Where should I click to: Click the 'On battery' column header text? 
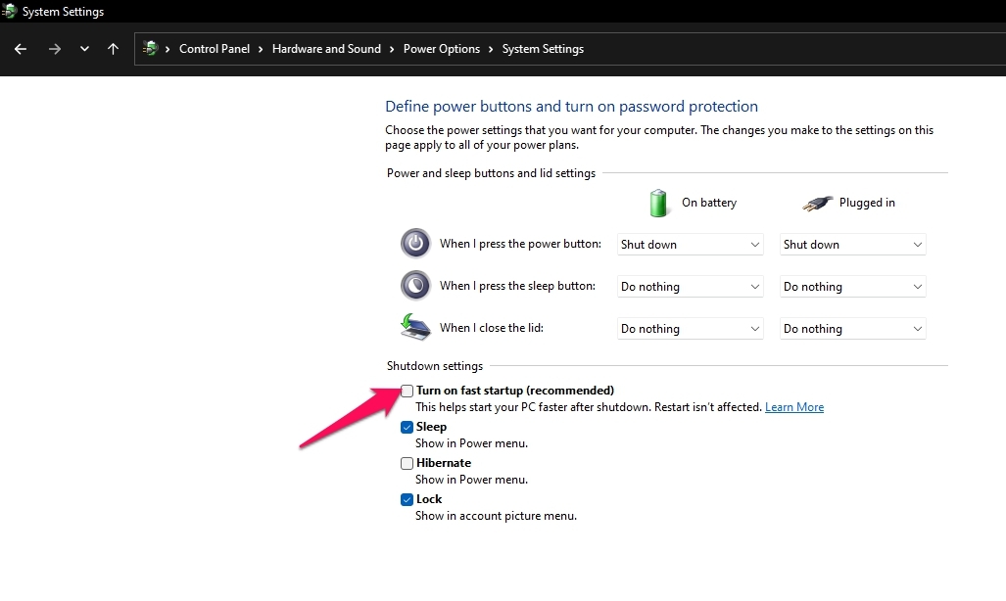(709, 203)
